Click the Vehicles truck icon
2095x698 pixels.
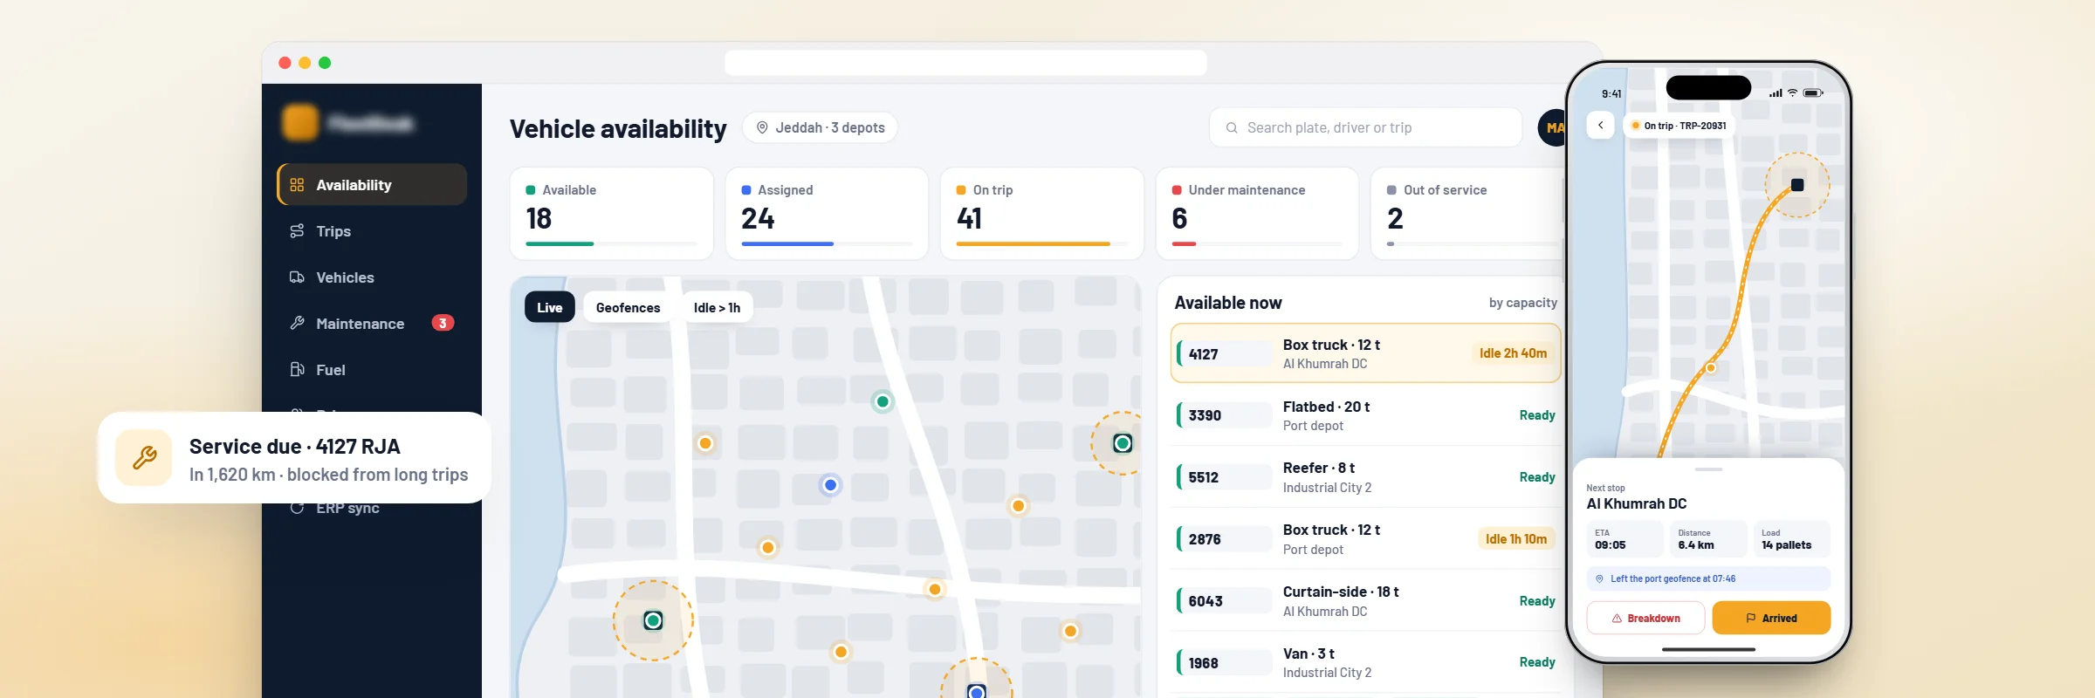pos(297,277)
